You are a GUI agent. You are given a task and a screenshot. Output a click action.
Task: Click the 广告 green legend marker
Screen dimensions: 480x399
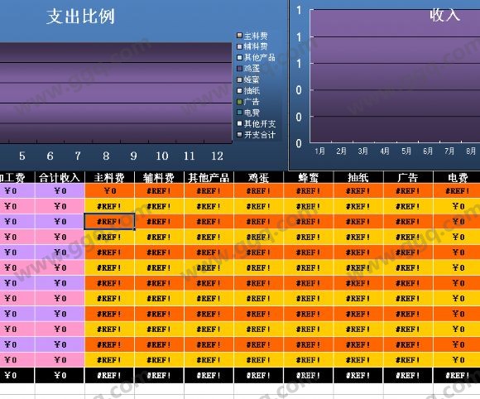coord(240,102)
